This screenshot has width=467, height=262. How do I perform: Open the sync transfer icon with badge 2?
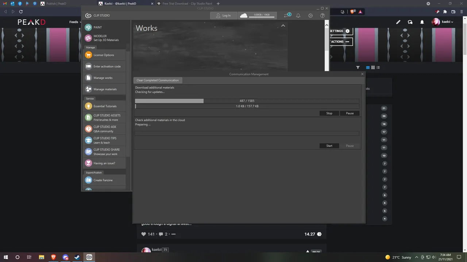click(287, 15)
